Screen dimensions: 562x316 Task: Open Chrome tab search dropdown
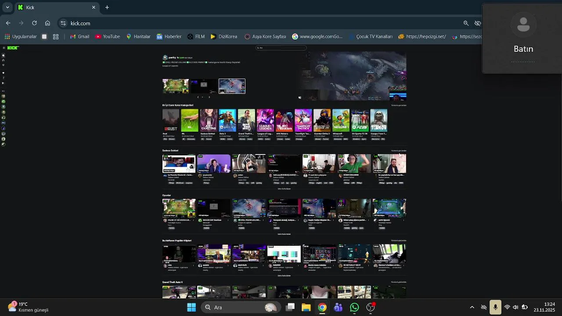pos(7,7)
